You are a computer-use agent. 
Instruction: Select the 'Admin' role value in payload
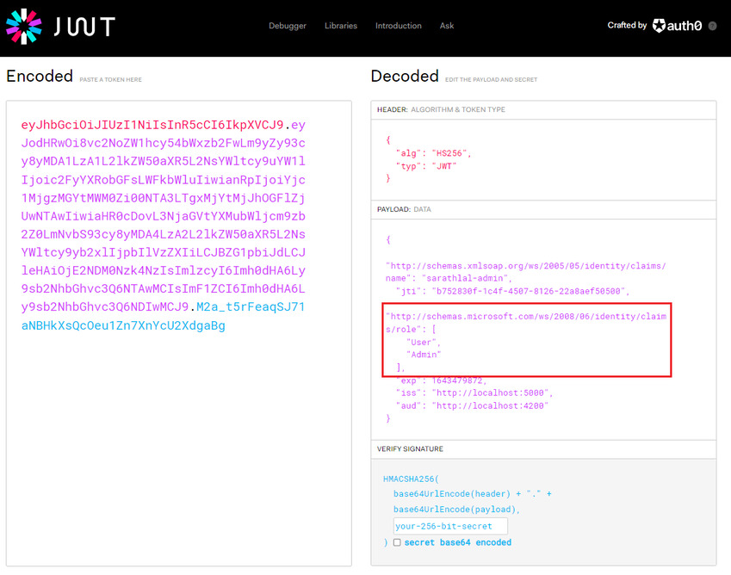click(x=423, y=353)
